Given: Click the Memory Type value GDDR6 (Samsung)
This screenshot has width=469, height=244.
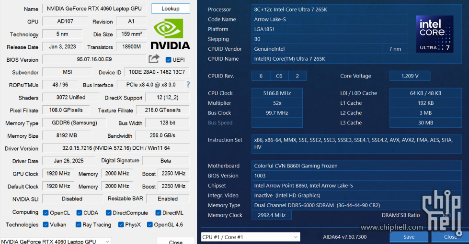Looking at the screenshot, I should [74, 123].
